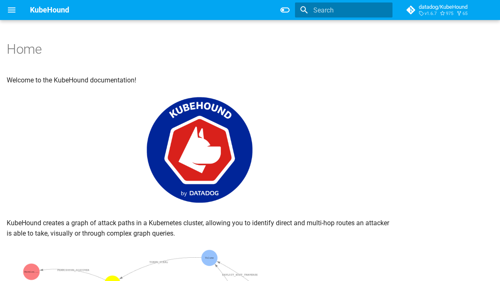Click the TOKEN_STEAL edge label

159,262
